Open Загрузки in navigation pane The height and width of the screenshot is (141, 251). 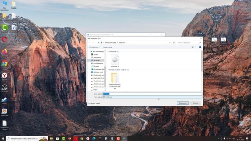pyautogui.click(x=96, y=60)
